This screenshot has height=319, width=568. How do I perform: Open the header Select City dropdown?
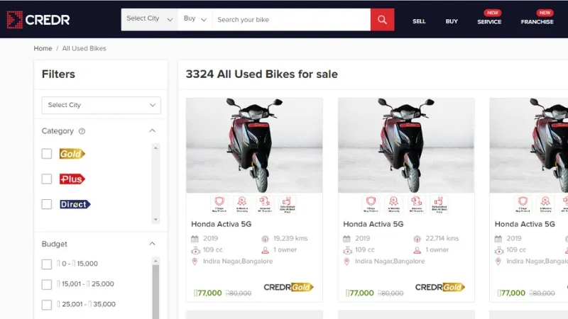click(x=149, y=19)
